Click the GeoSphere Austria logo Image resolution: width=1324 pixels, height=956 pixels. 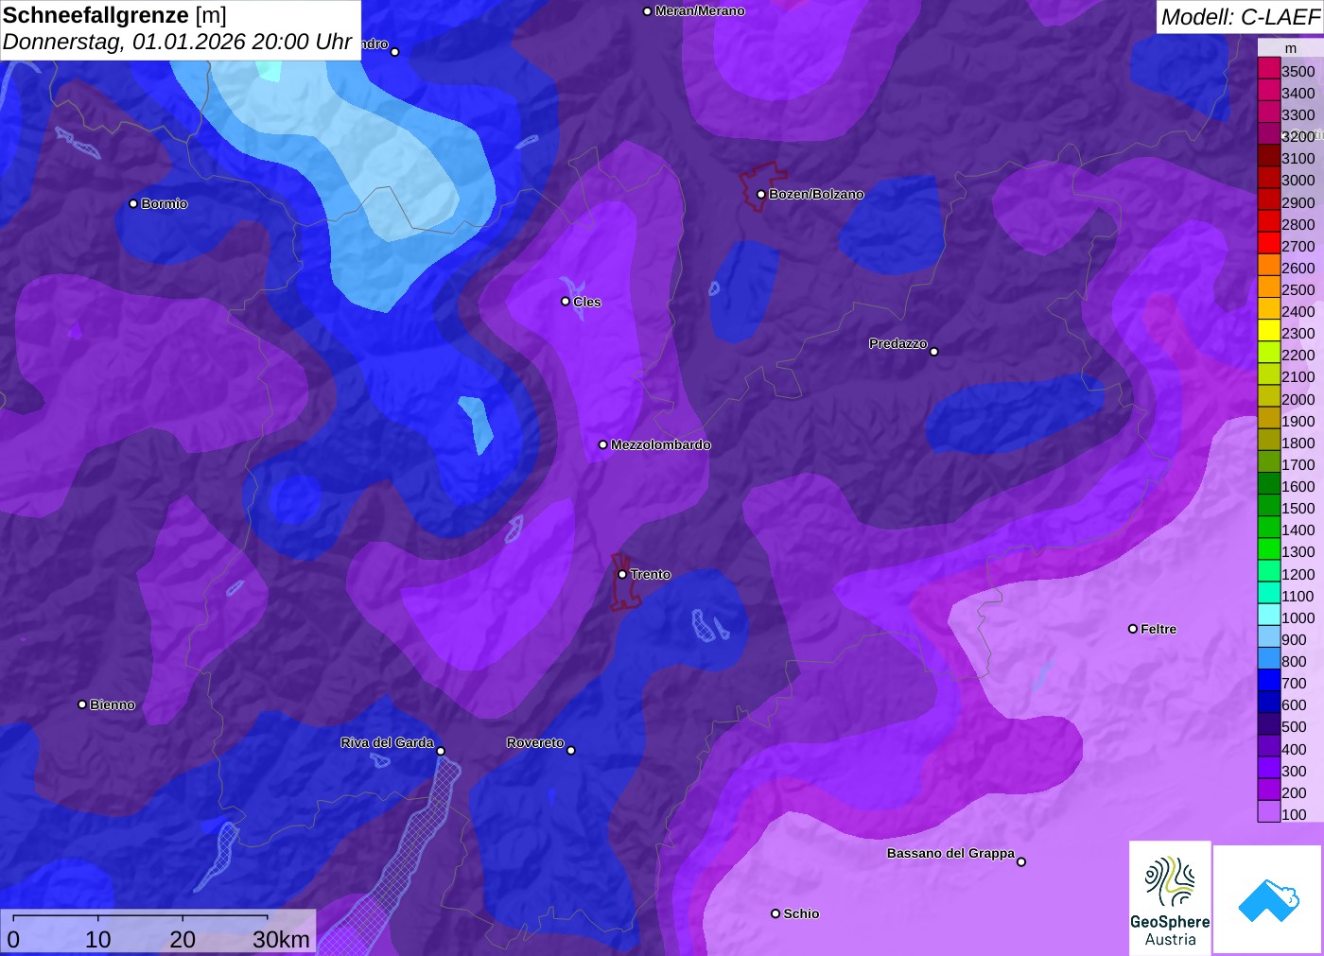click(1170, 897)
